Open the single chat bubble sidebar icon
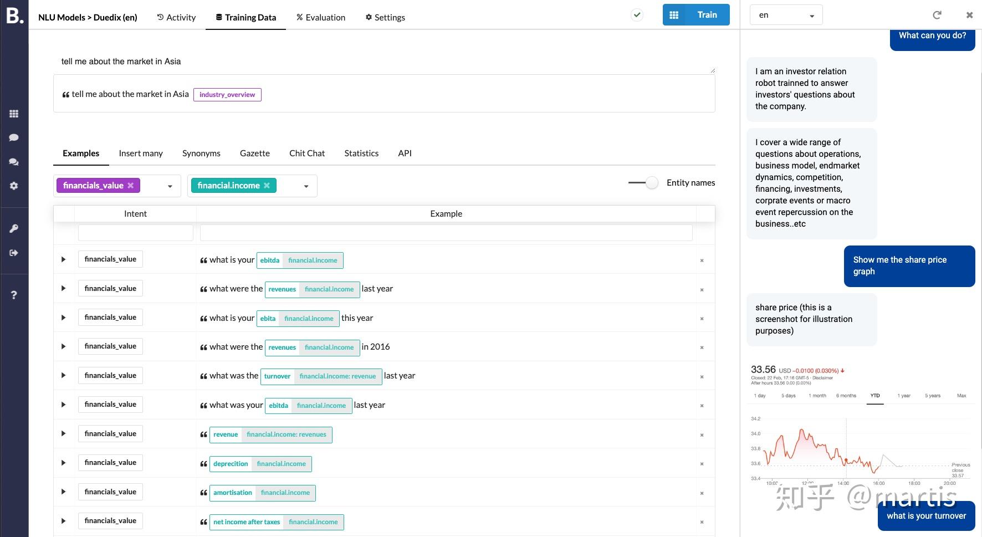 (14, 137)
